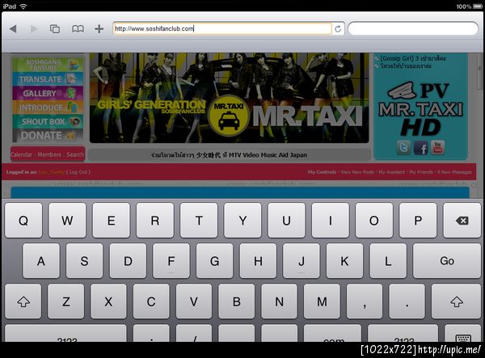Tap the N key
The image size is (485, 358).
point(280,301)
